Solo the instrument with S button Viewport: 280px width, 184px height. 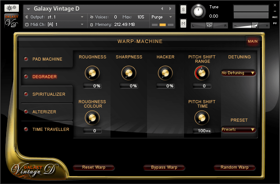[184, 10]
